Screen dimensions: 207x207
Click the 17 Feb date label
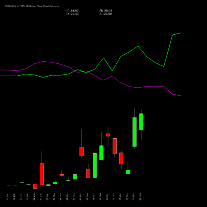7,197
